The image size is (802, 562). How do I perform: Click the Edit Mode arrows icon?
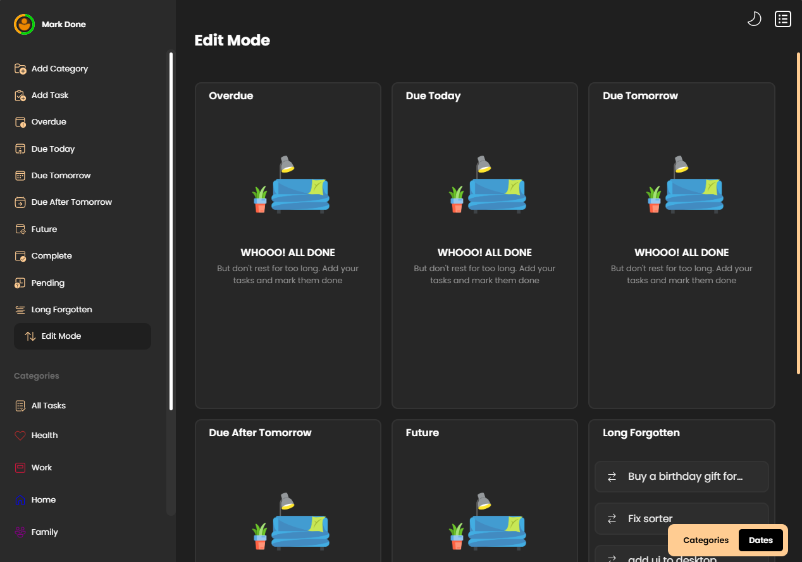30,336
